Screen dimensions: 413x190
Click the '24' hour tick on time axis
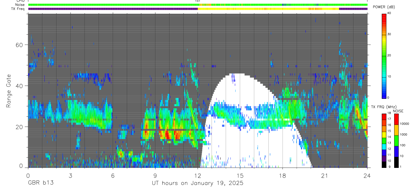pyautogui.click(x=367, y=176)
